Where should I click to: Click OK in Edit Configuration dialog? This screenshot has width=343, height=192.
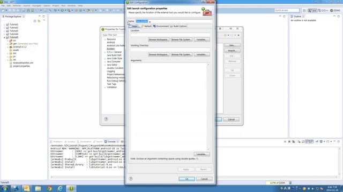[187, 179]
